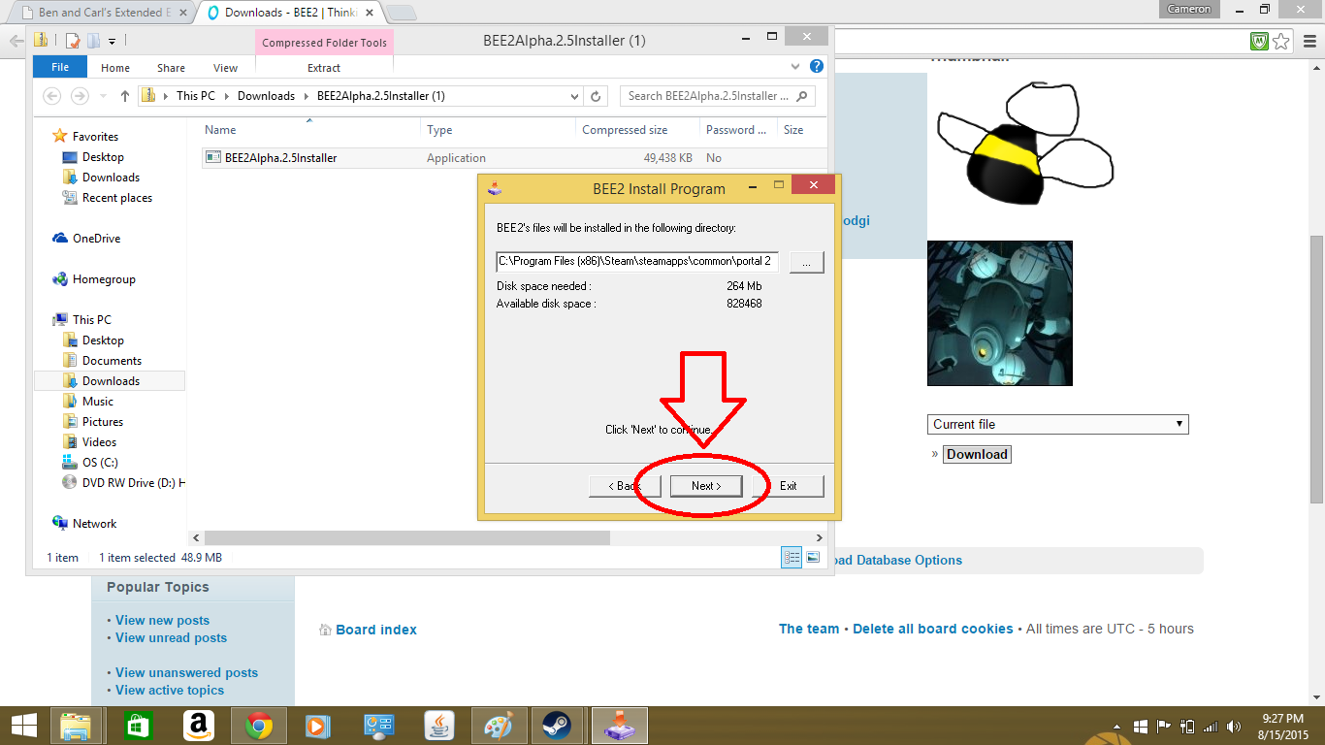This screenshot has height=745, width=1325.
Task: Select Network in the navigation pane
Action: tap(94, 524)
